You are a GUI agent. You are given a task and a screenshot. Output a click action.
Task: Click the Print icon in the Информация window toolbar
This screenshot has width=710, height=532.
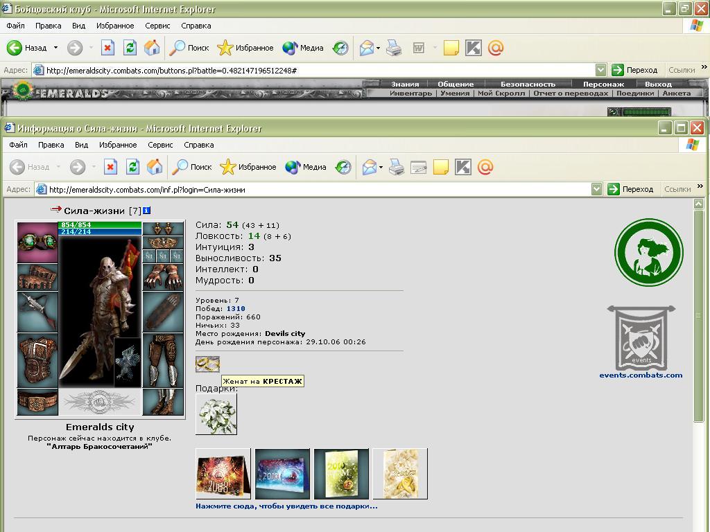coord(397,167)
